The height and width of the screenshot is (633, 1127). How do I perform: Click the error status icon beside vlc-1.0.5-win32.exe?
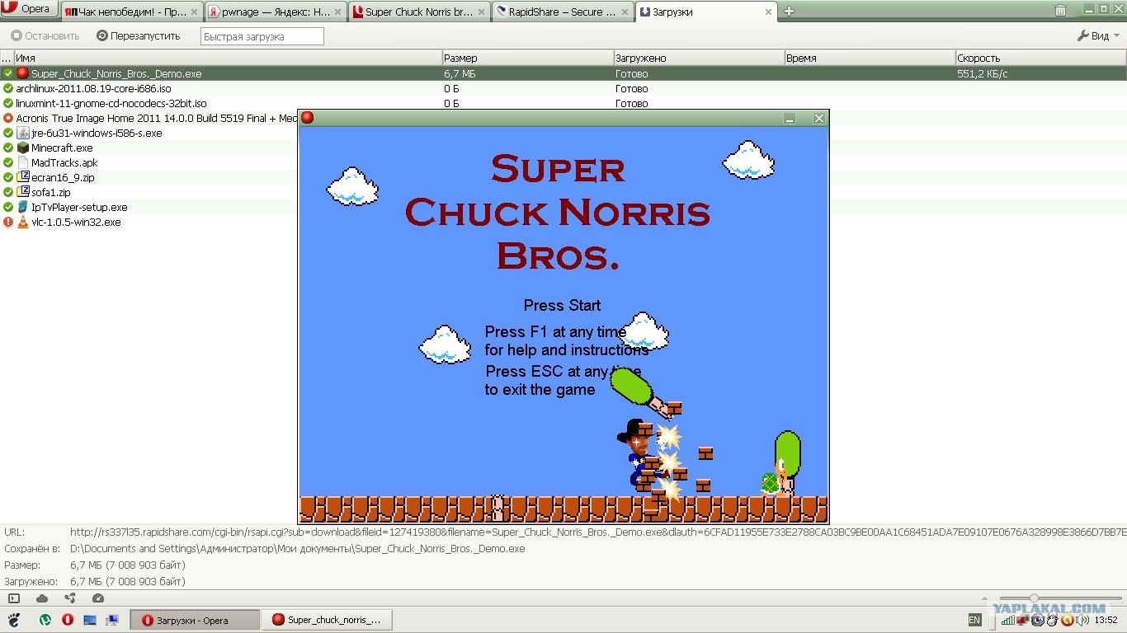8,222
